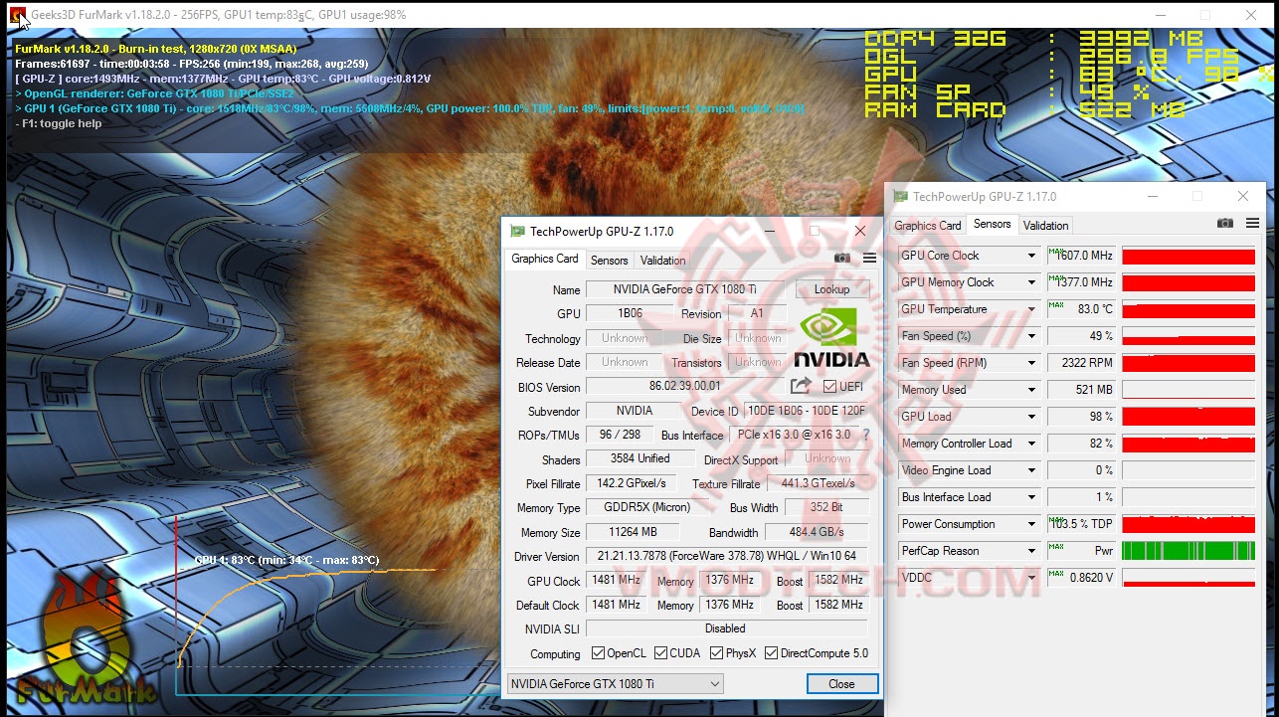Click the Memory Size value 11264 MB
The height and width of the screenshot is (717, 1279).
point(631,532)
